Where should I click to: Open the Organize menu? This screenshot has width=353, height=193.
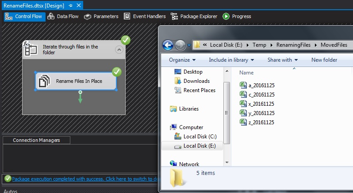pyautogui.click(x=182, y=60)
